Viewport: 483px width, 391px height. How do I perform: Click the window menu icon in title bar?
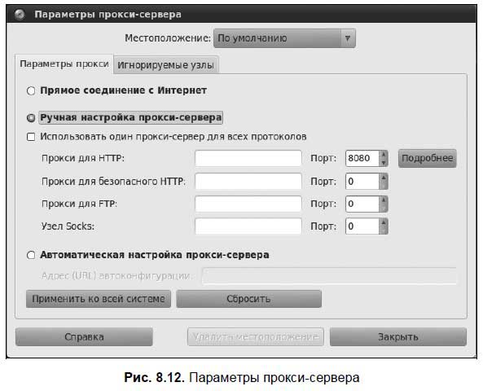click(x=20, y=14)
